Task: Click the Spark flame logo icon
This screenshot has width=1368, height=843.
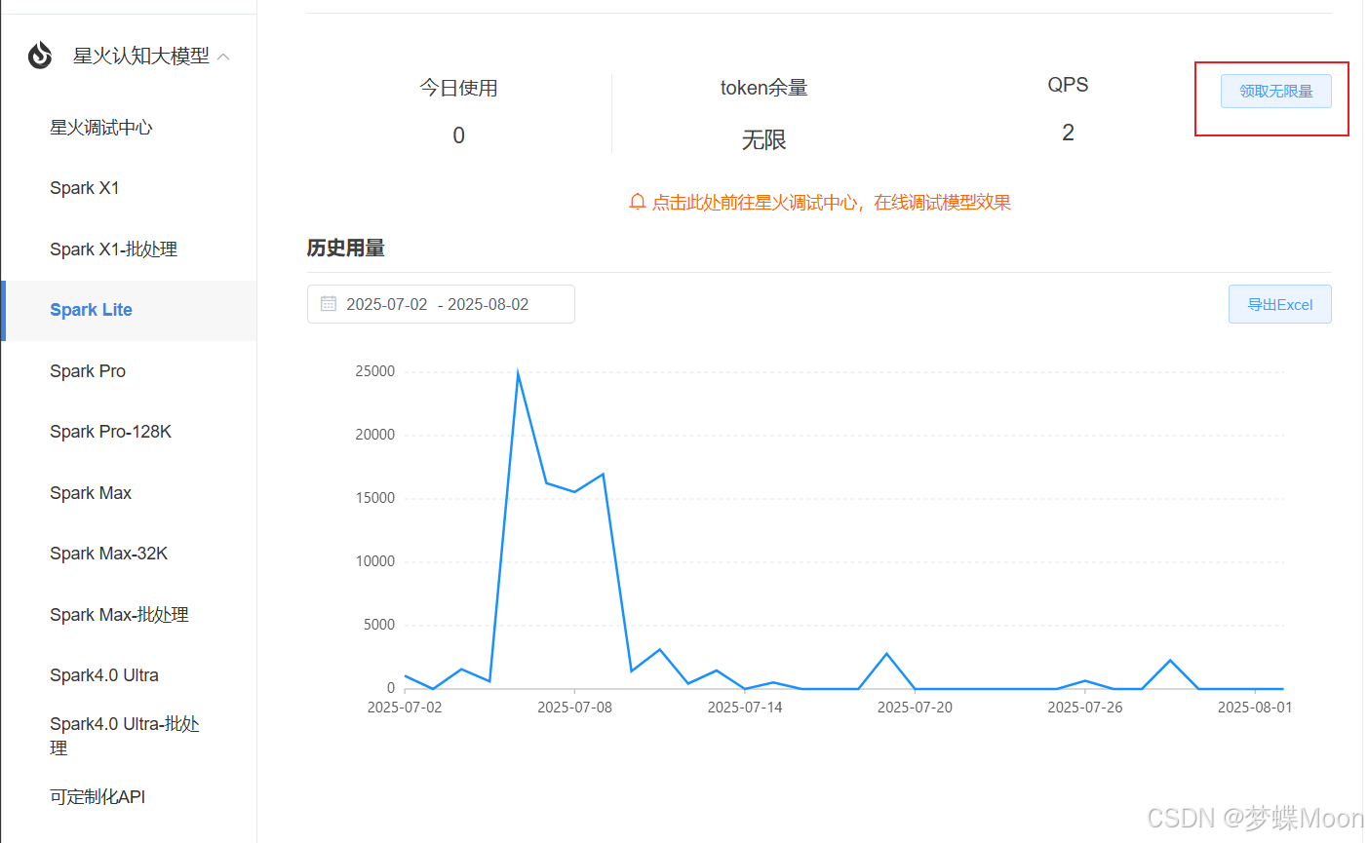Action: click(x=40, y=56)
